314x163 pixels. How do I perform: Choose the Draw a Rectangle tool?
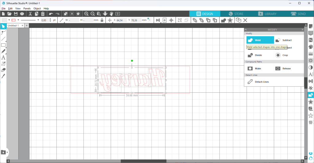[x=3, y=45]
